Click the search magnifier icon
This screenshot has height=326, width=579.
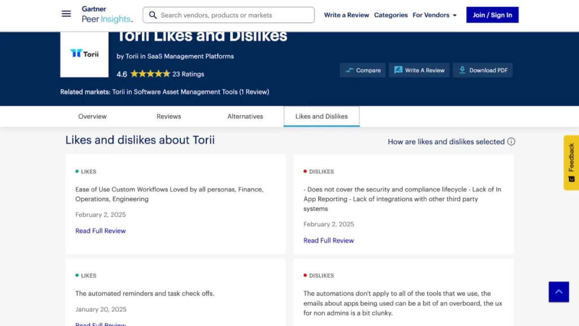(x=153, y=15)
